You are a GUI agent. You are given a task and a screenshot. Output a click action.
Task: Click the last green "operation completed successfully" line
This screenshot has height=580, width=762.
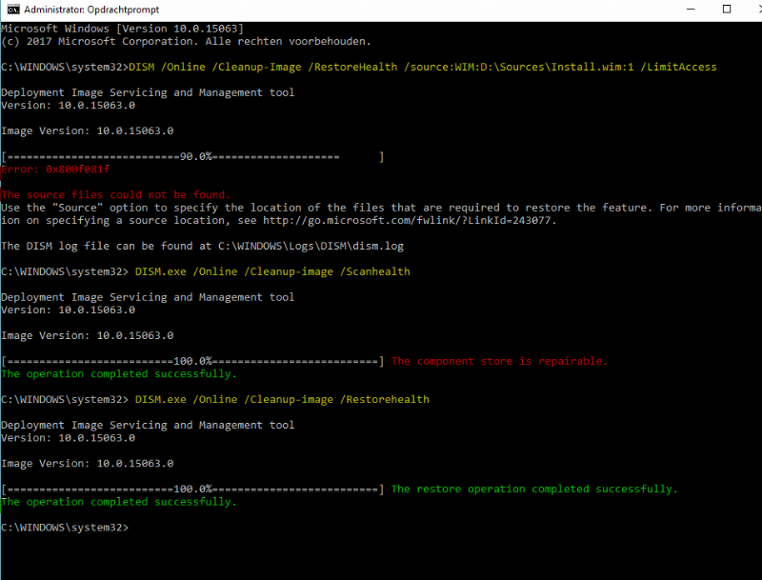pyautogui.click(x=118, y=502)
